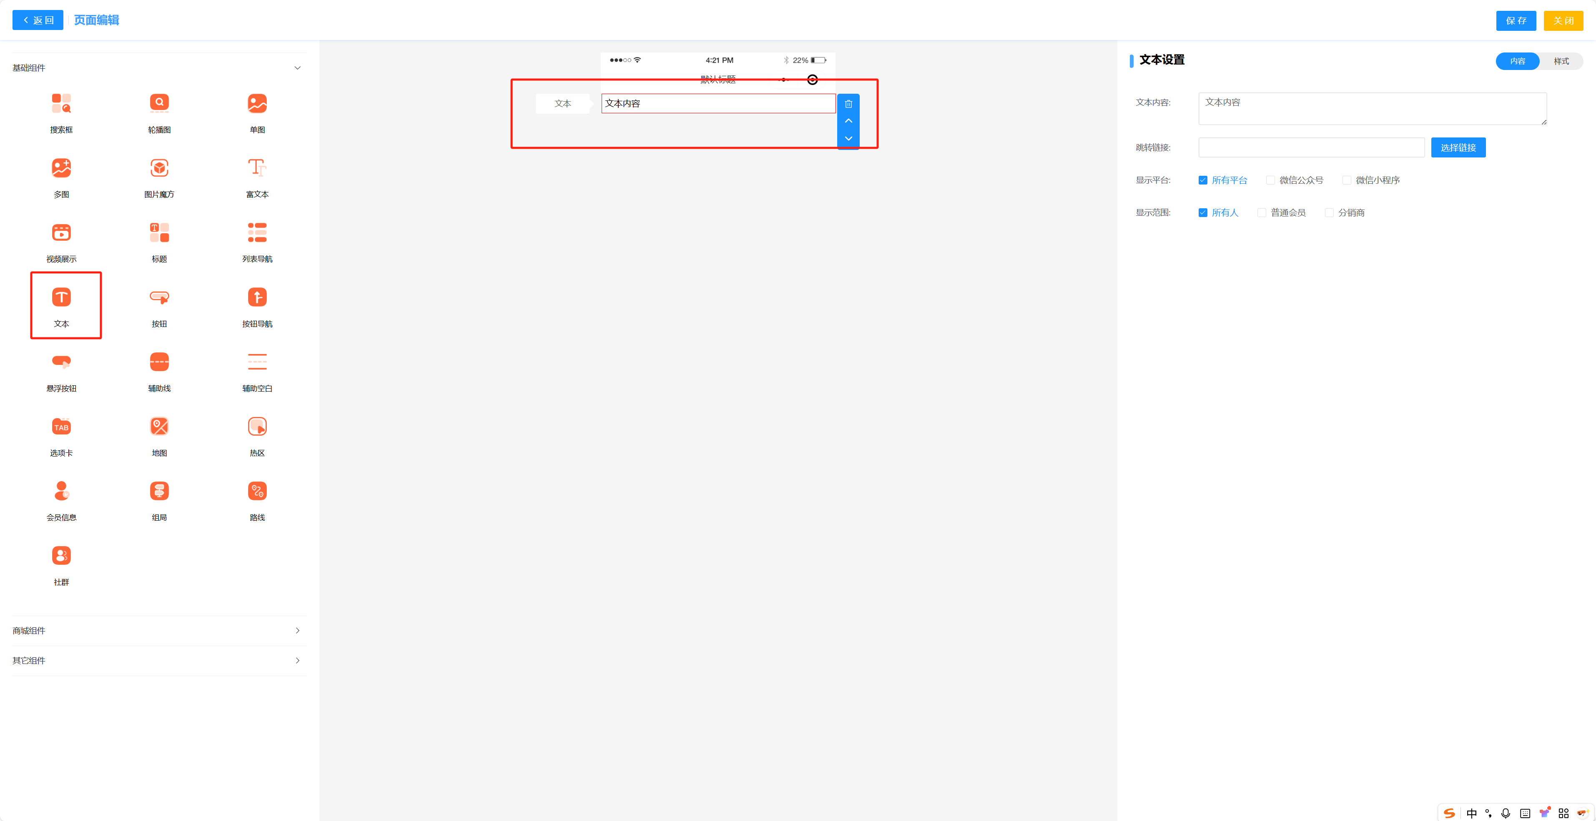
Task: Tick the 普通会员 display range checkbox
Action: point(1262,213)
